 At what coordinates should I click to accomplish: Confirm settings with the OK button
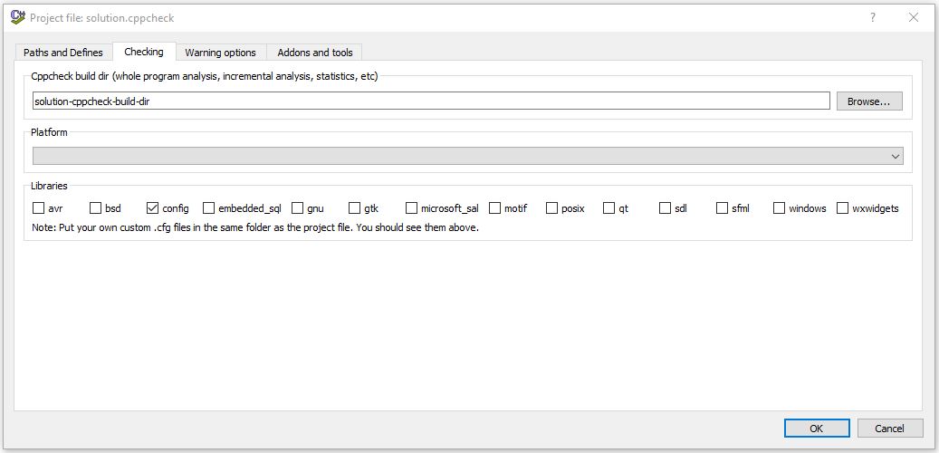[817, 428]
